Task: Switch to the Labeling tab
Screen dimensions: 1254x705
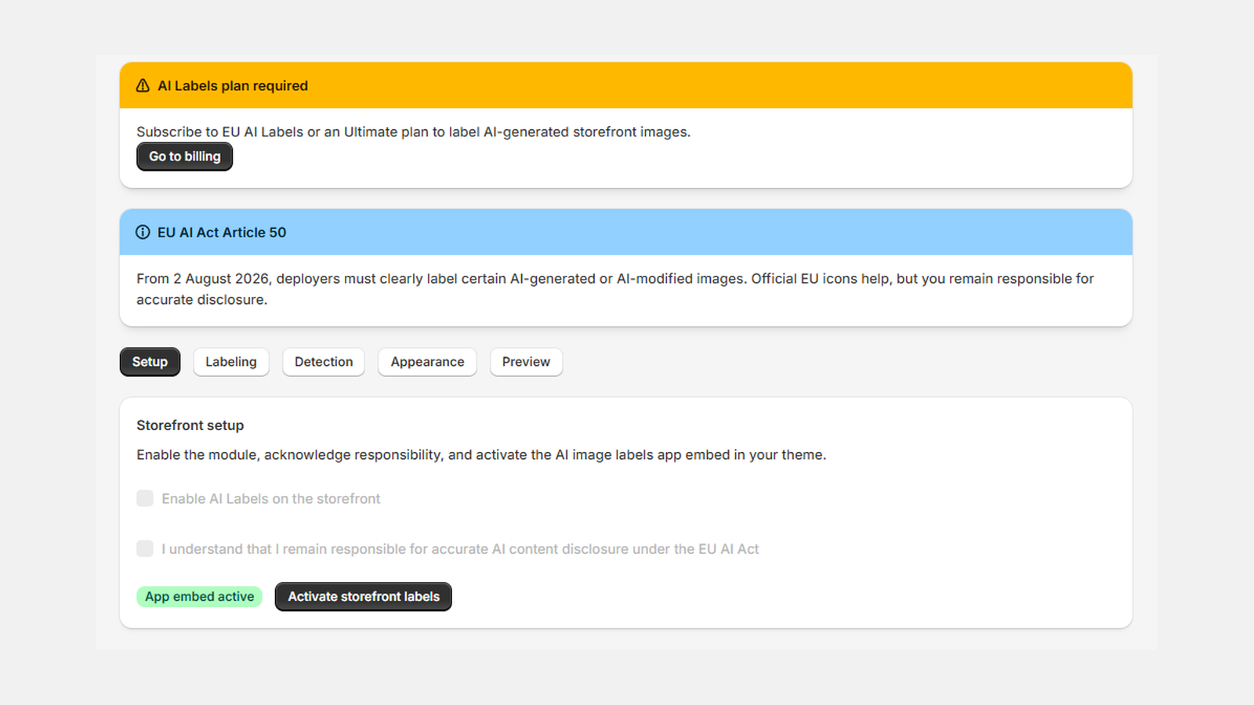Action: coord(231,362)
